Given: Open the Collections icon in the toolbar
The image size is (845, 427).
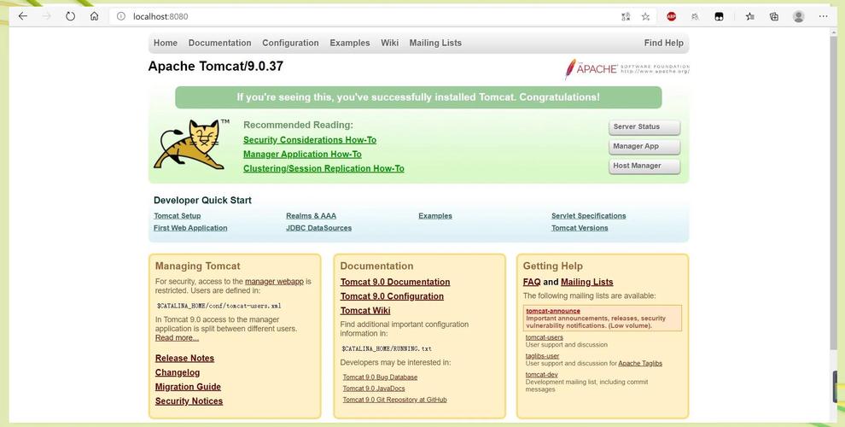Looking at the screenshot, I should (x=774, y=17).
